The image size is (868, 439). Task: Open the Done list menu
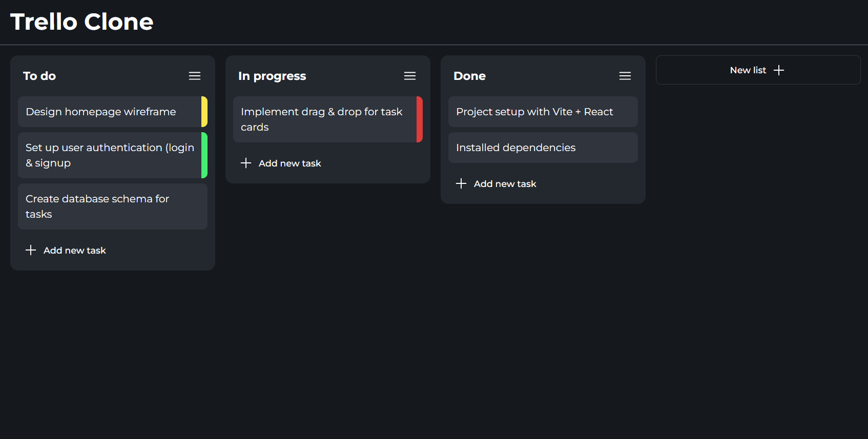pos(625,75)
